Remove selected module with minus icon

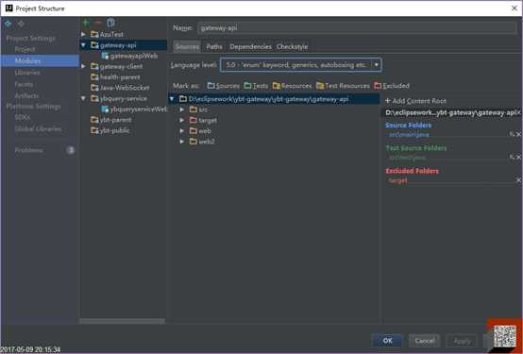point(98,23)
